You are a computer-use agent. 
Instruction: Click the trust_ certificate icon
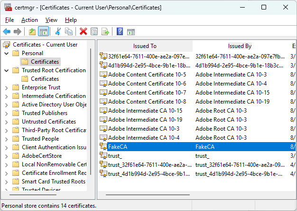pos(103,155)
